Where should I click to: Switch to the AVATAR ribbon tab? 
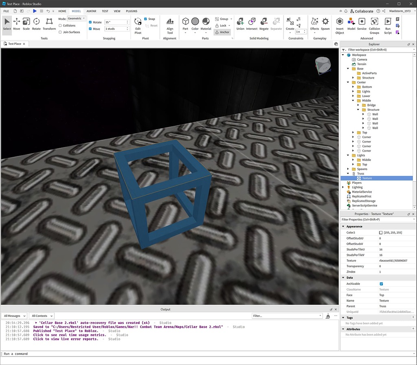[x=91, y=11]
